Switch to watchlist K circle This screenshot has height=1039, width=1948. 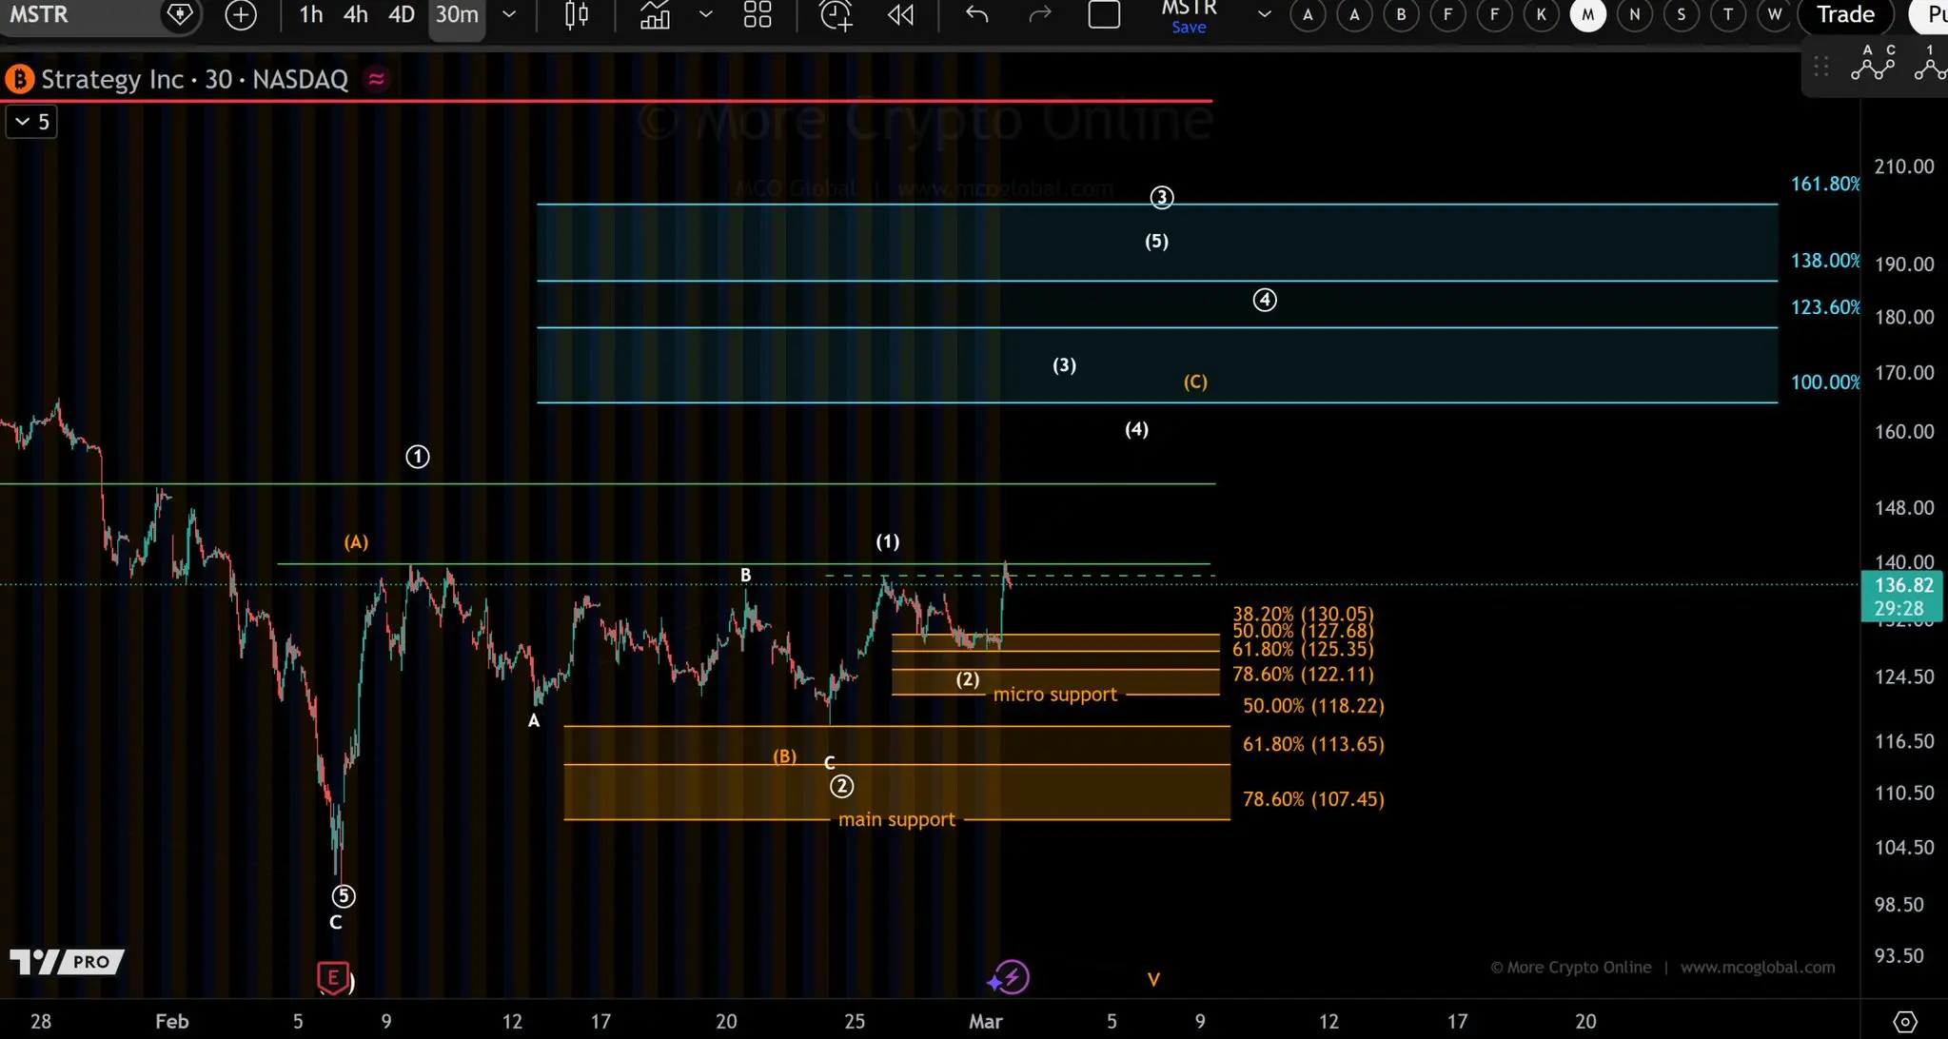[1541, 14]
